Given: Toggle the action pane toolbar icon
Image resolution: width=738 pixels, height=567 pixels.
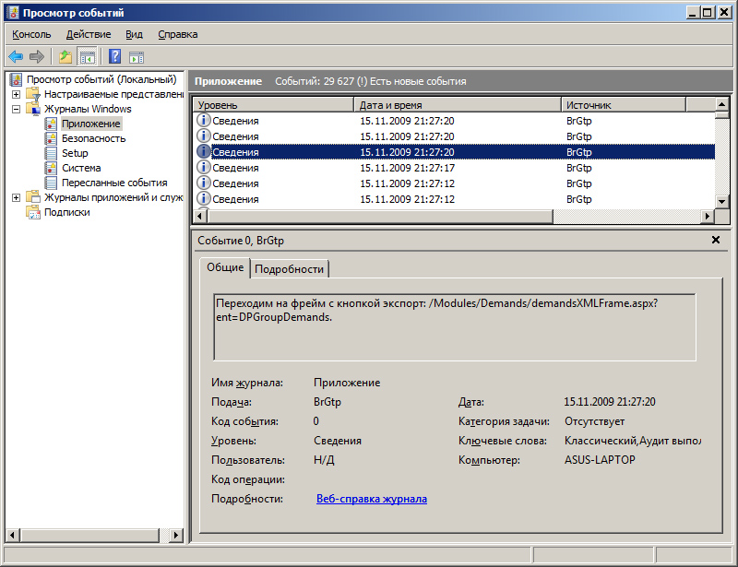Looking at the screenshot, I should point(137,56).
